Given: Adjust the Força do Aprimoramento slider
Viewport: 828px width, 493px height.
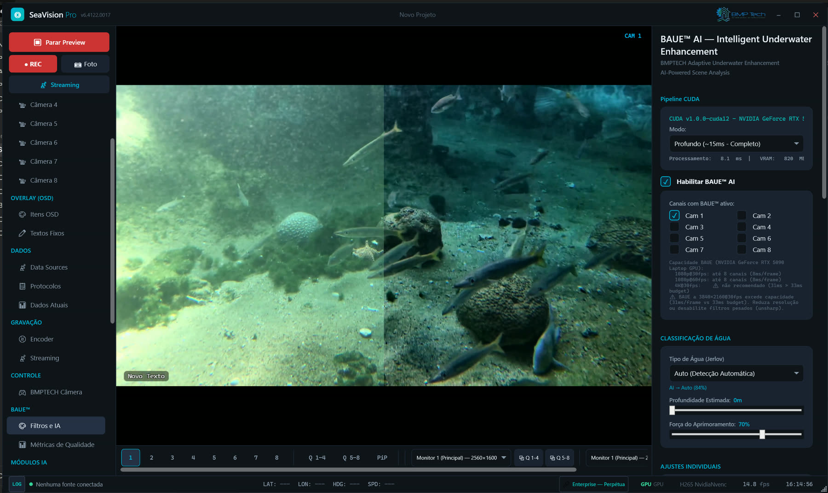Looking at the screenshot, I should (736, 434).
